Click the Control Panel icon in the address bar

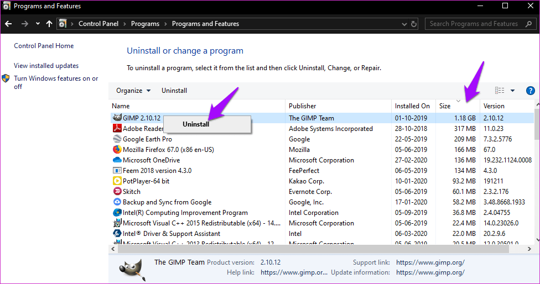pos(63,24)
